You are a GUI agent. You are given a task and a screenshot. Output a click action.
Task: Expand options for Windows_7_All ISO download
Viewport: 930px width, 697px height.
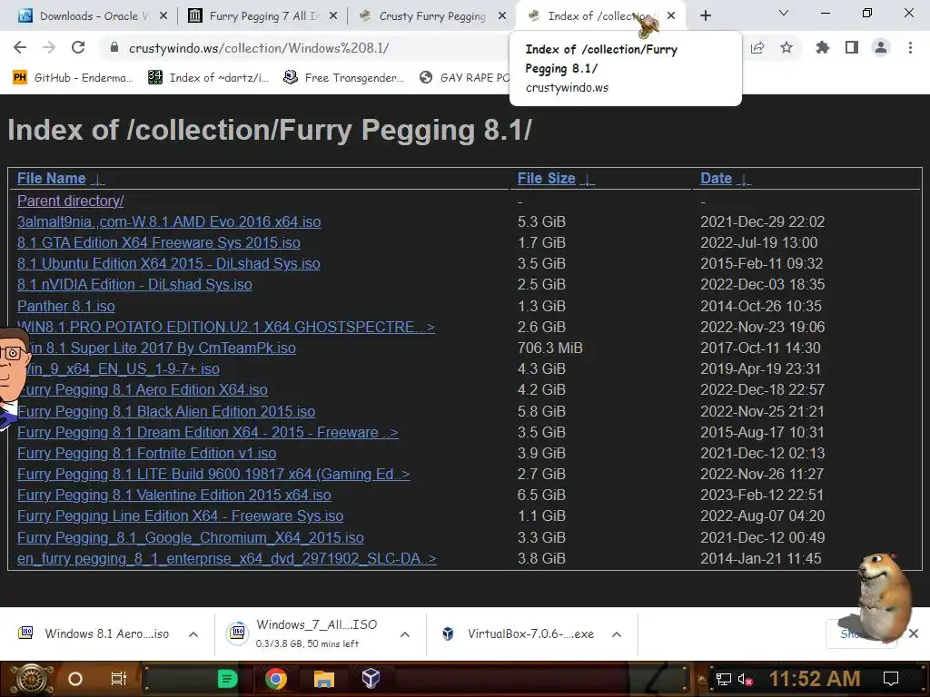pos(405,634)
